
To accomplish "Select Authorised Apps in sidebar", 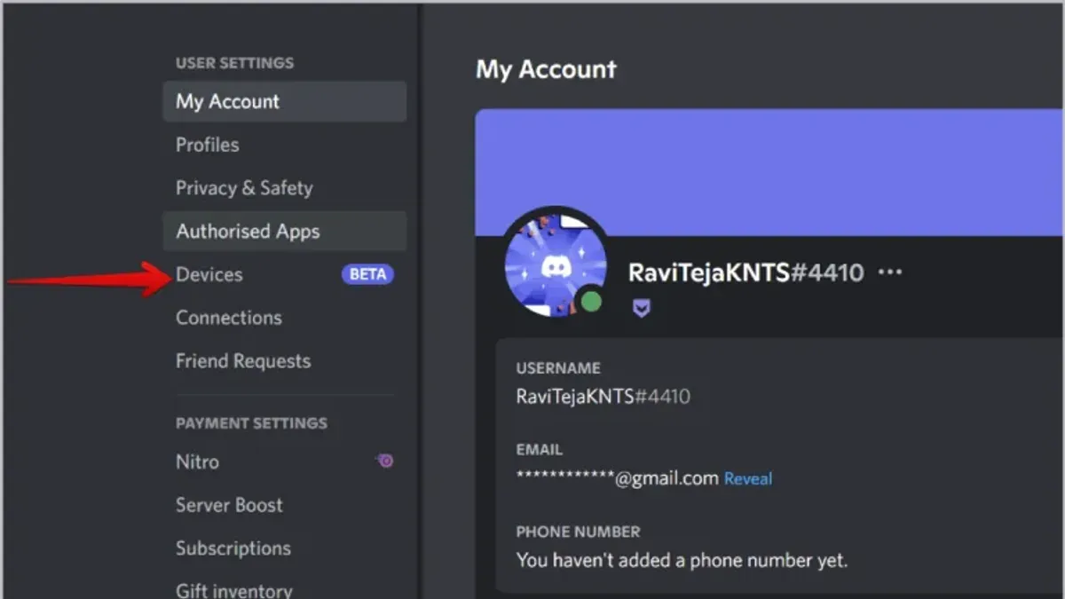I will coord(285,232).
